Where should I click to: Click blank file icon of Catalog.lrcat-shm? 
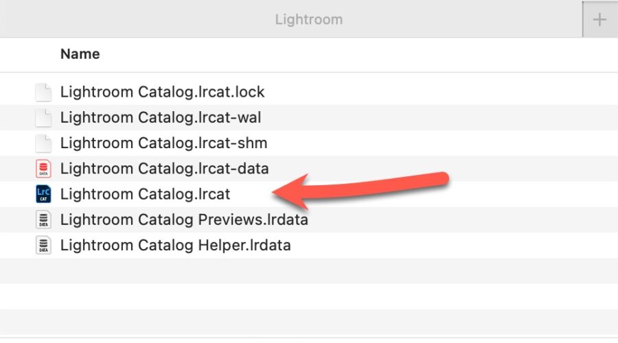(x=43, y=143)
